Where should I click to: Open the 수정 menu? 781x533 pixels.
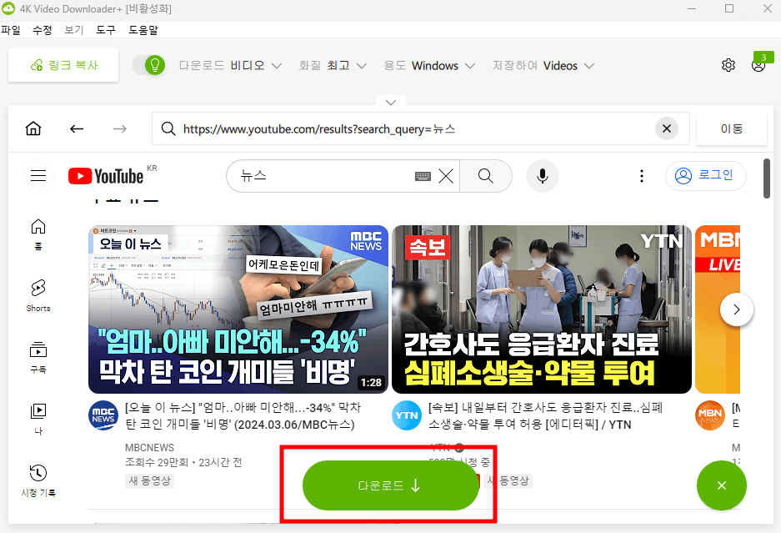click(43, 30)
